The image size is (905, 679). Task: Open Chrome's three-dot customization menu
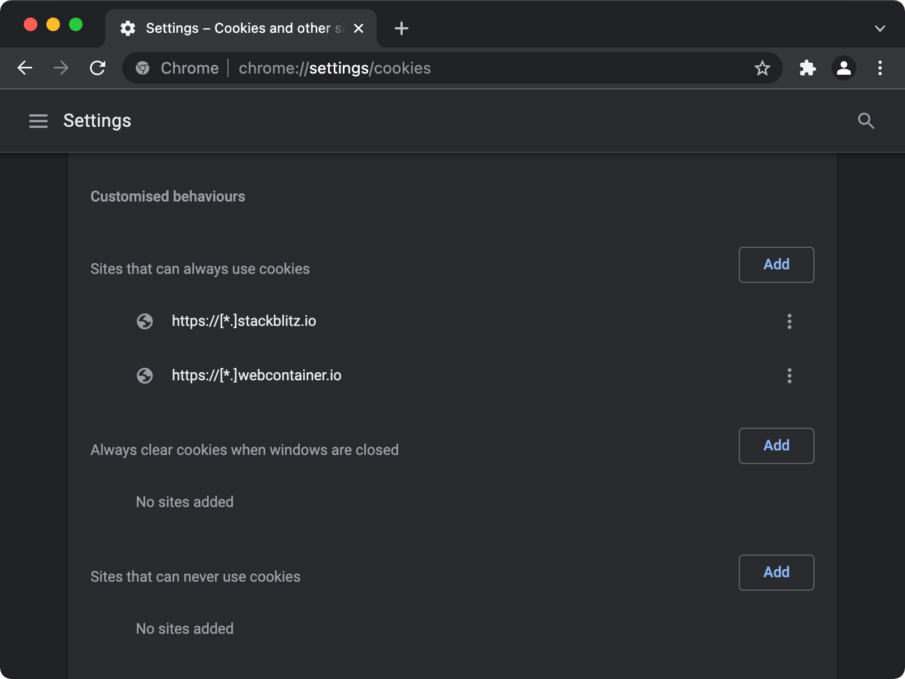click(x=880, y=68)
